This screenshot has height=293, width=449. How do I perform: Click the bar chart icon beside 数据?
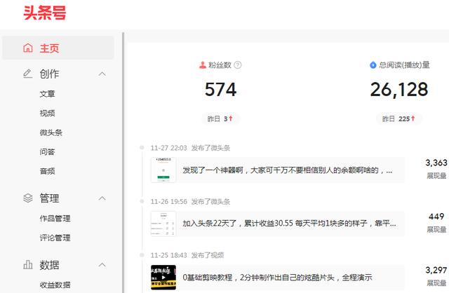click(x=28, y=264)
